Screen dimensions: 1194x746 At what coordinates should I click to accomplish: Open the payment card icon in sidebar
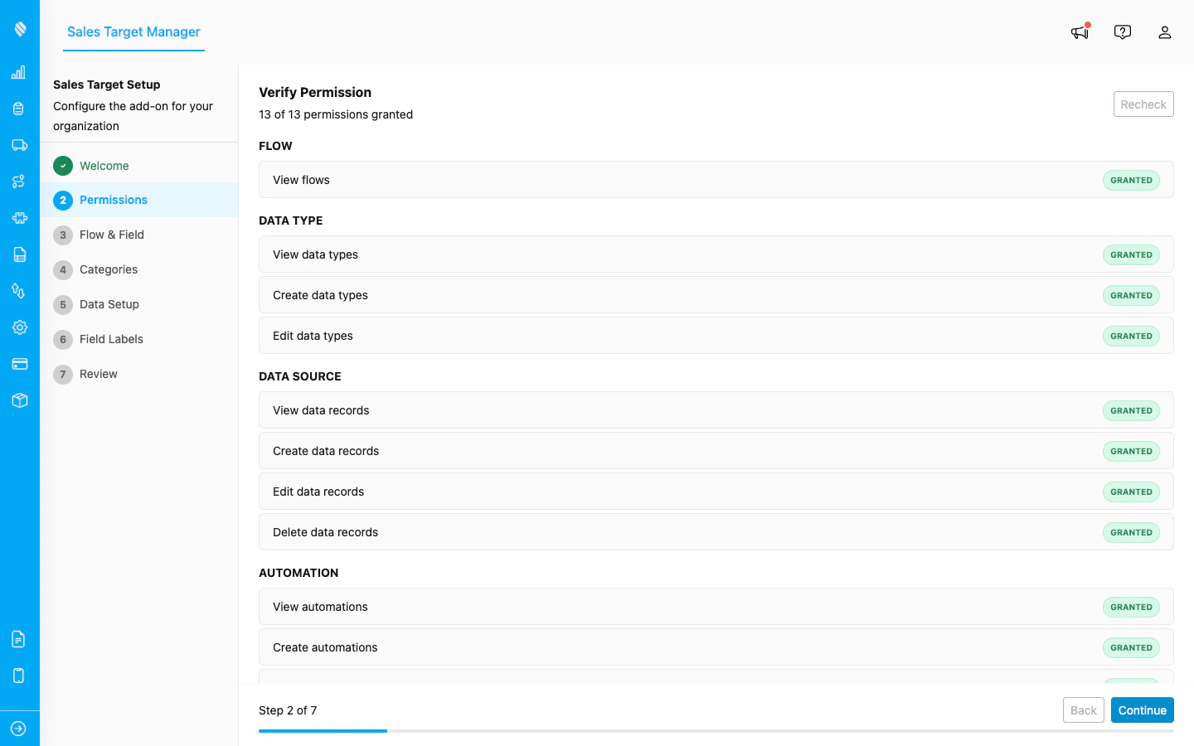(19, 364)
